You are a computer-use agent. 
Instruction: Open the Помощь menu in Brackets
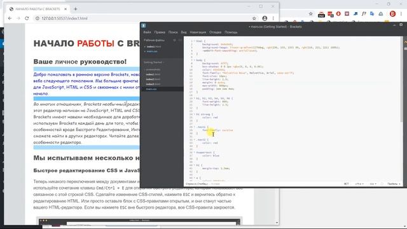coord(231,32)
